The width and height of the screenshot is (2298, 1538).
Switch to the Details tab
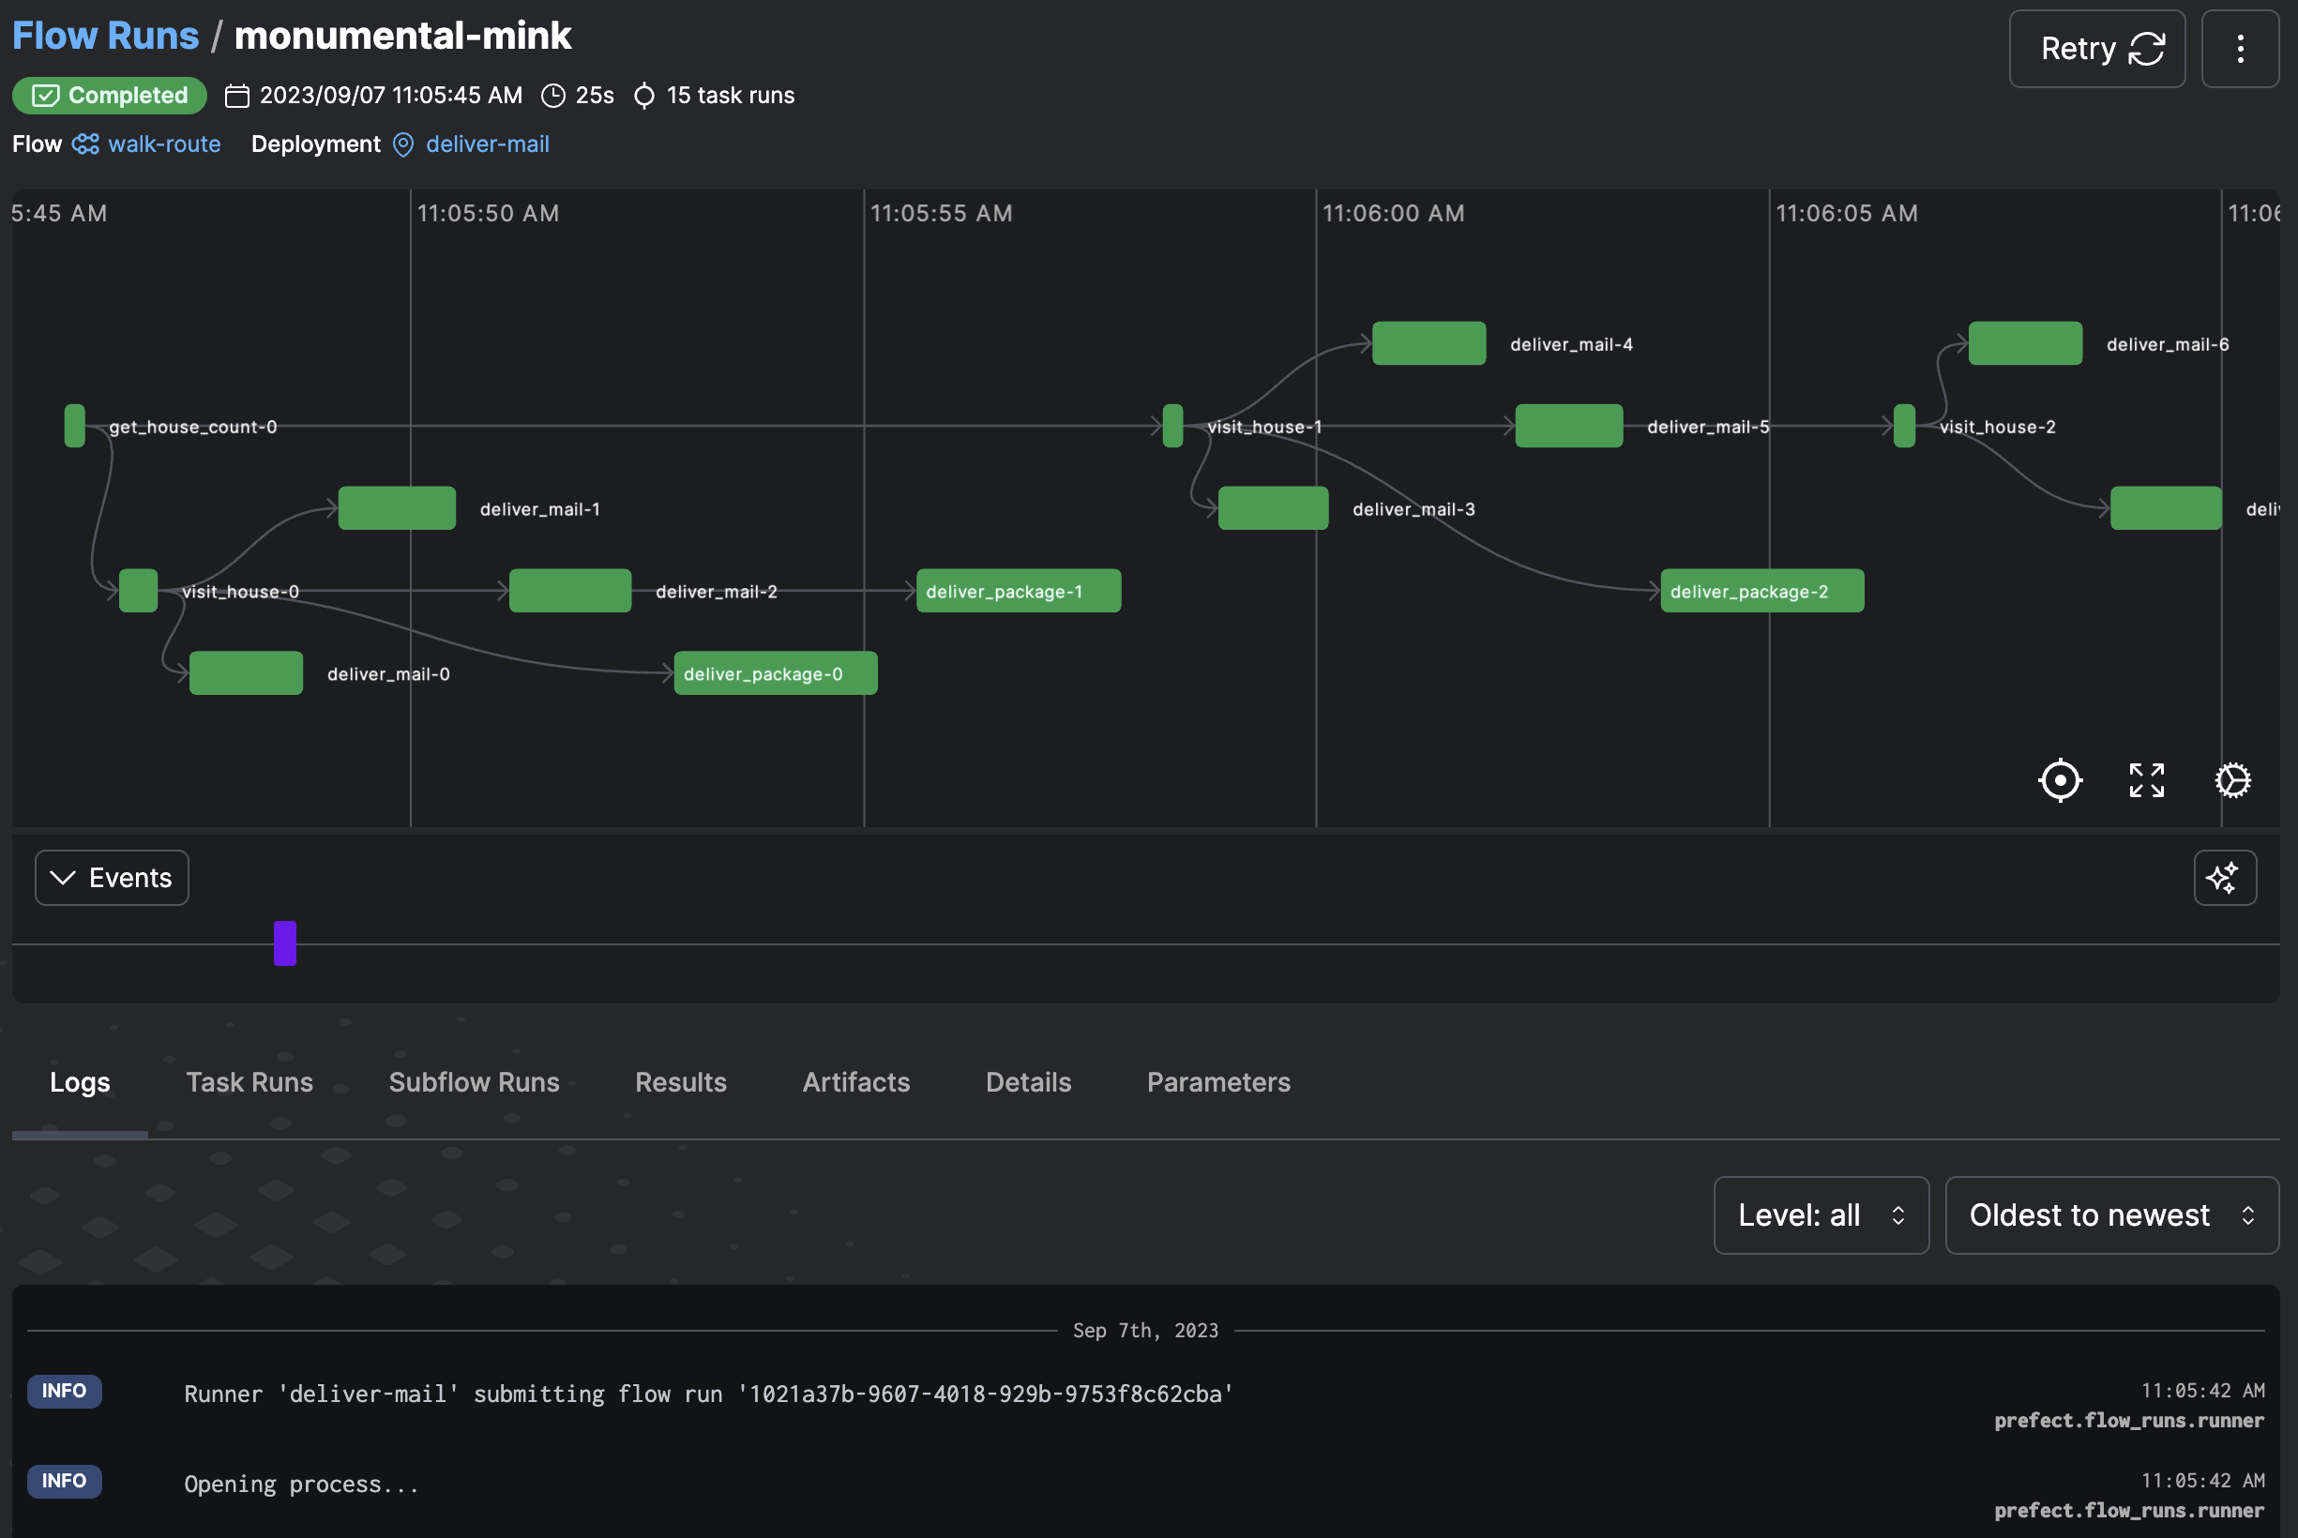[1028, 1082]
